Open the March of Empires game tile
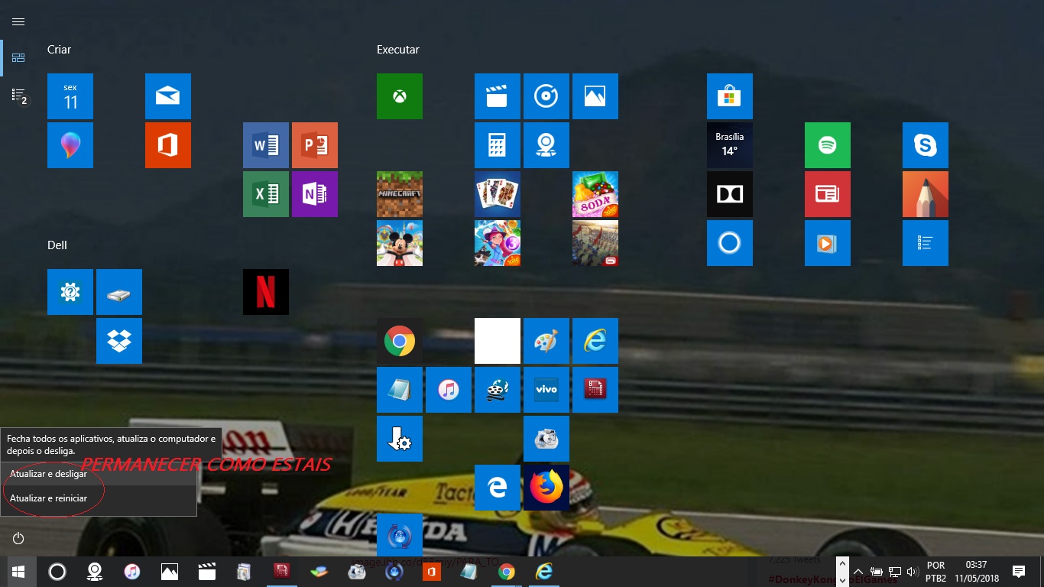Image resolution: width=1044 pixels, height=587 pixels. pos(595,243)
